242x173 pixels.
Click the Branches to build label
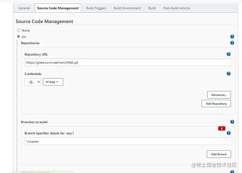34,122
